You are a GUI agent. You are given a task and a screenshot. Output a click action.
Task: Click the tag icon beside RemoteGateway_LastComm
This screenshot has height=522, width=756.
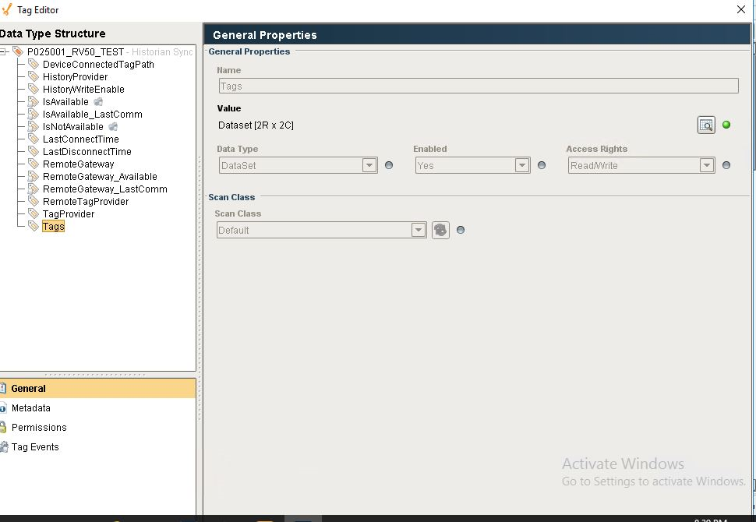(x=34, y=189)
